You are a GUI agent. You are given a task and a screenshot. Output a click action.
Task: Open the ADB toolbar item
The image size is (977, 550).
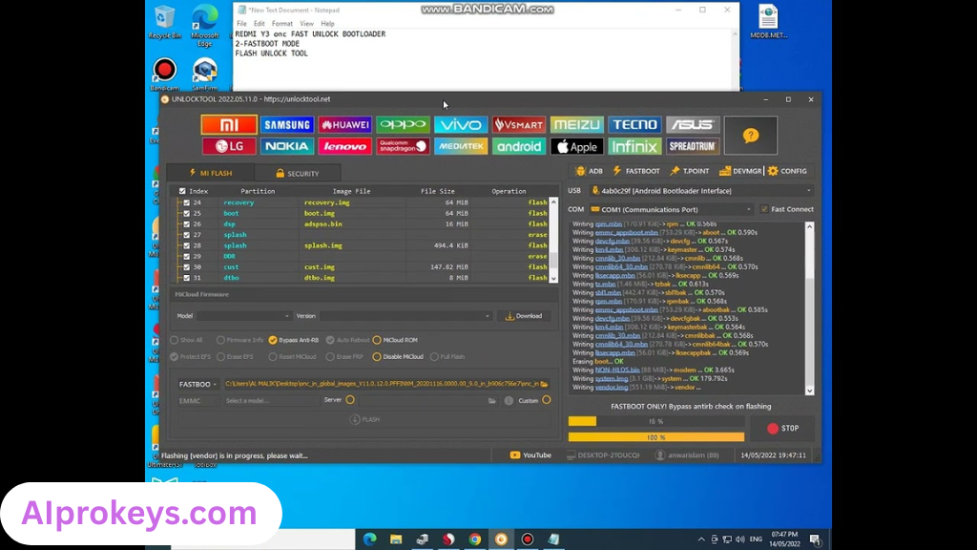pos(590,171)
